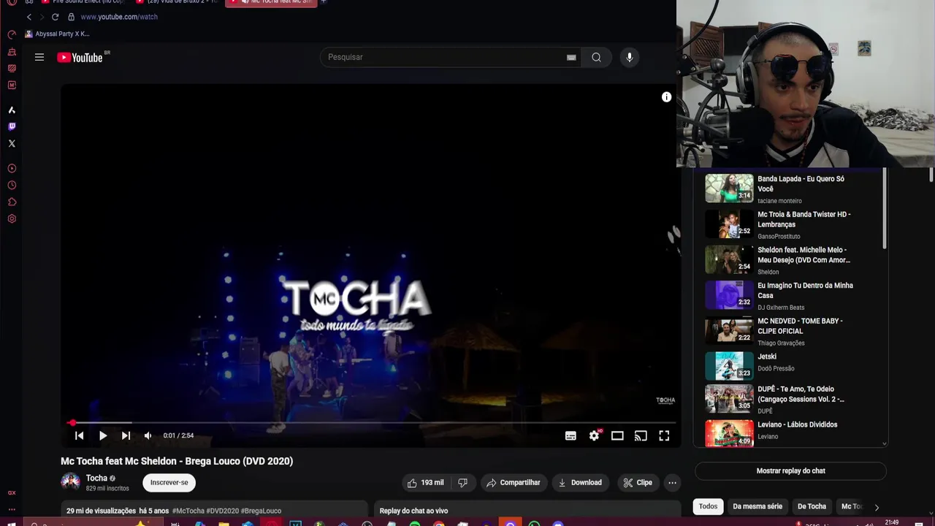Open the video info card icon

pyautogui.click(x=666, y=97)
